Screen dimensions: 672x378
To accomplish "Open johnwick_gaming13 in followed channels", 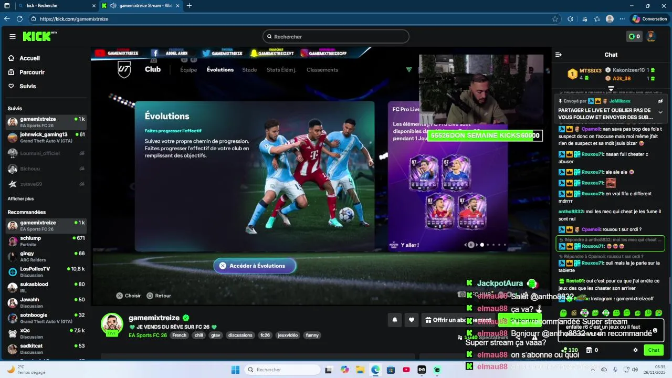I will point(46,138).
